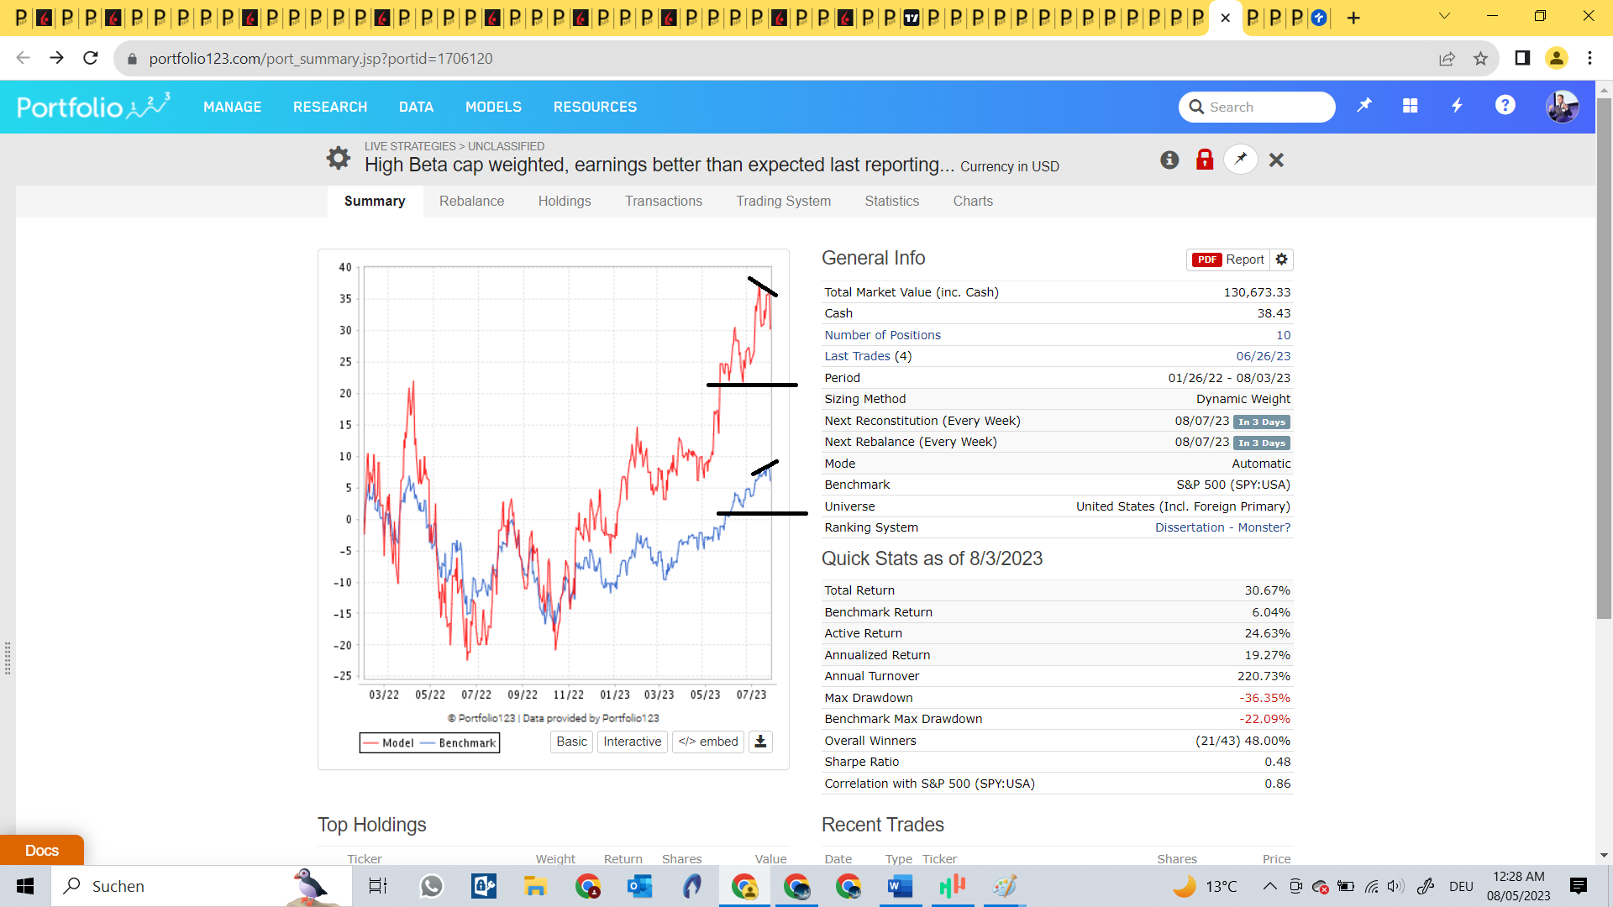This screenshot has height=907, width=1613.
Task: Open the MANAGE menu
Action: coord(232,107)
